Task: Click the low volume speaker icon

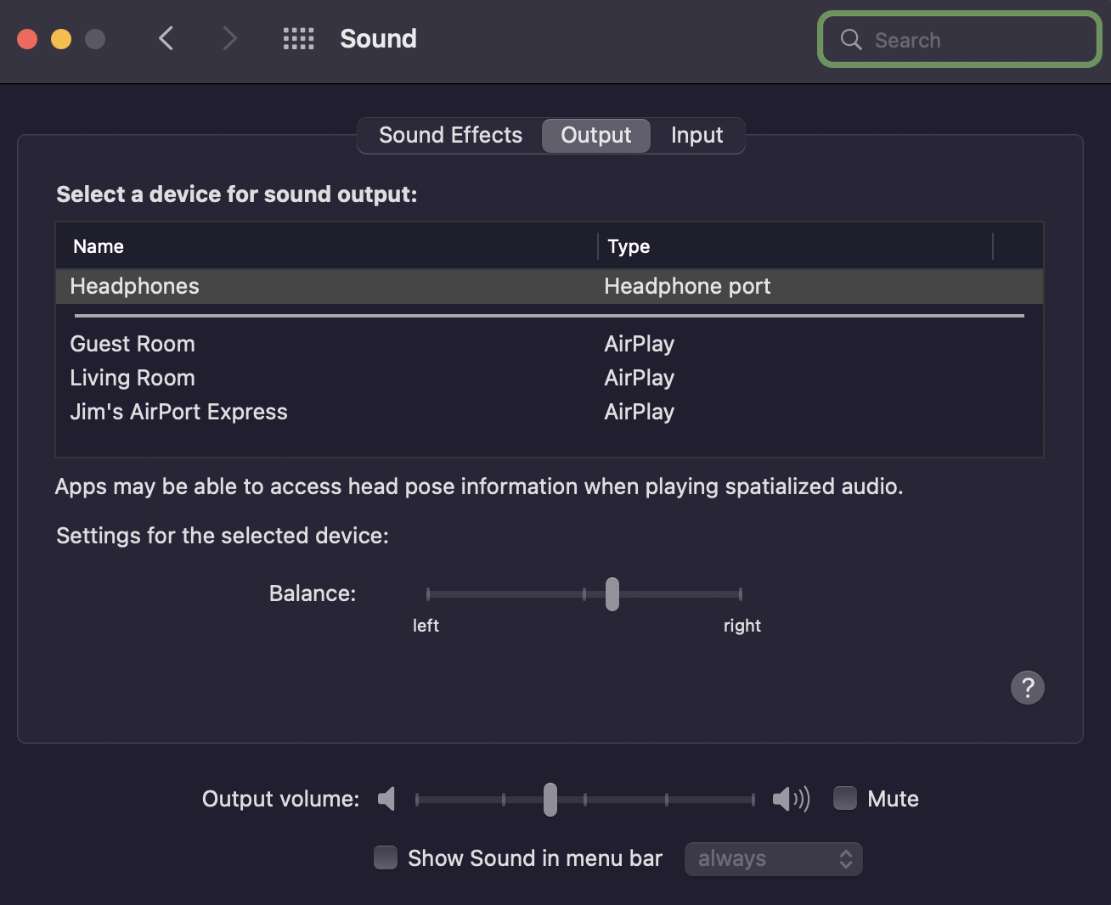Action: point(386,799)
